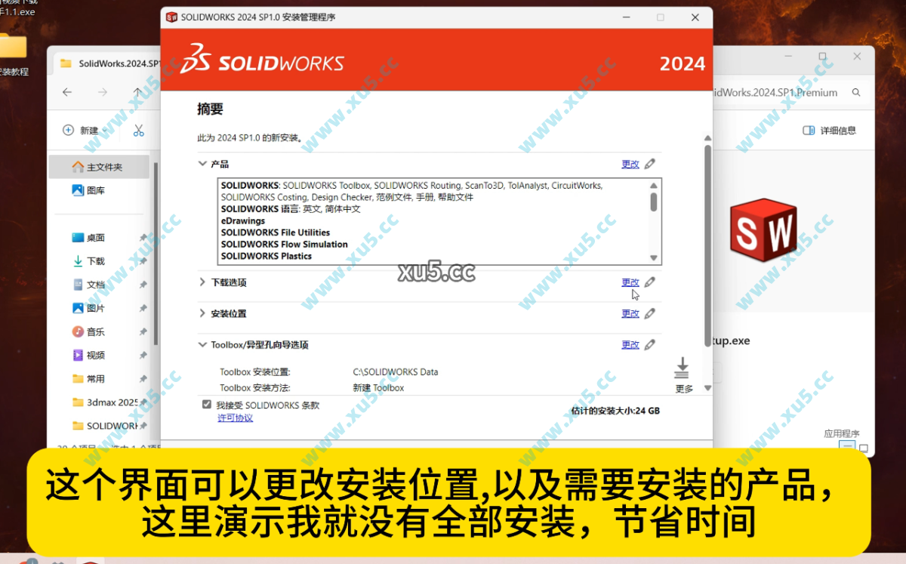Click the search icon in the right window

(855, 91)
